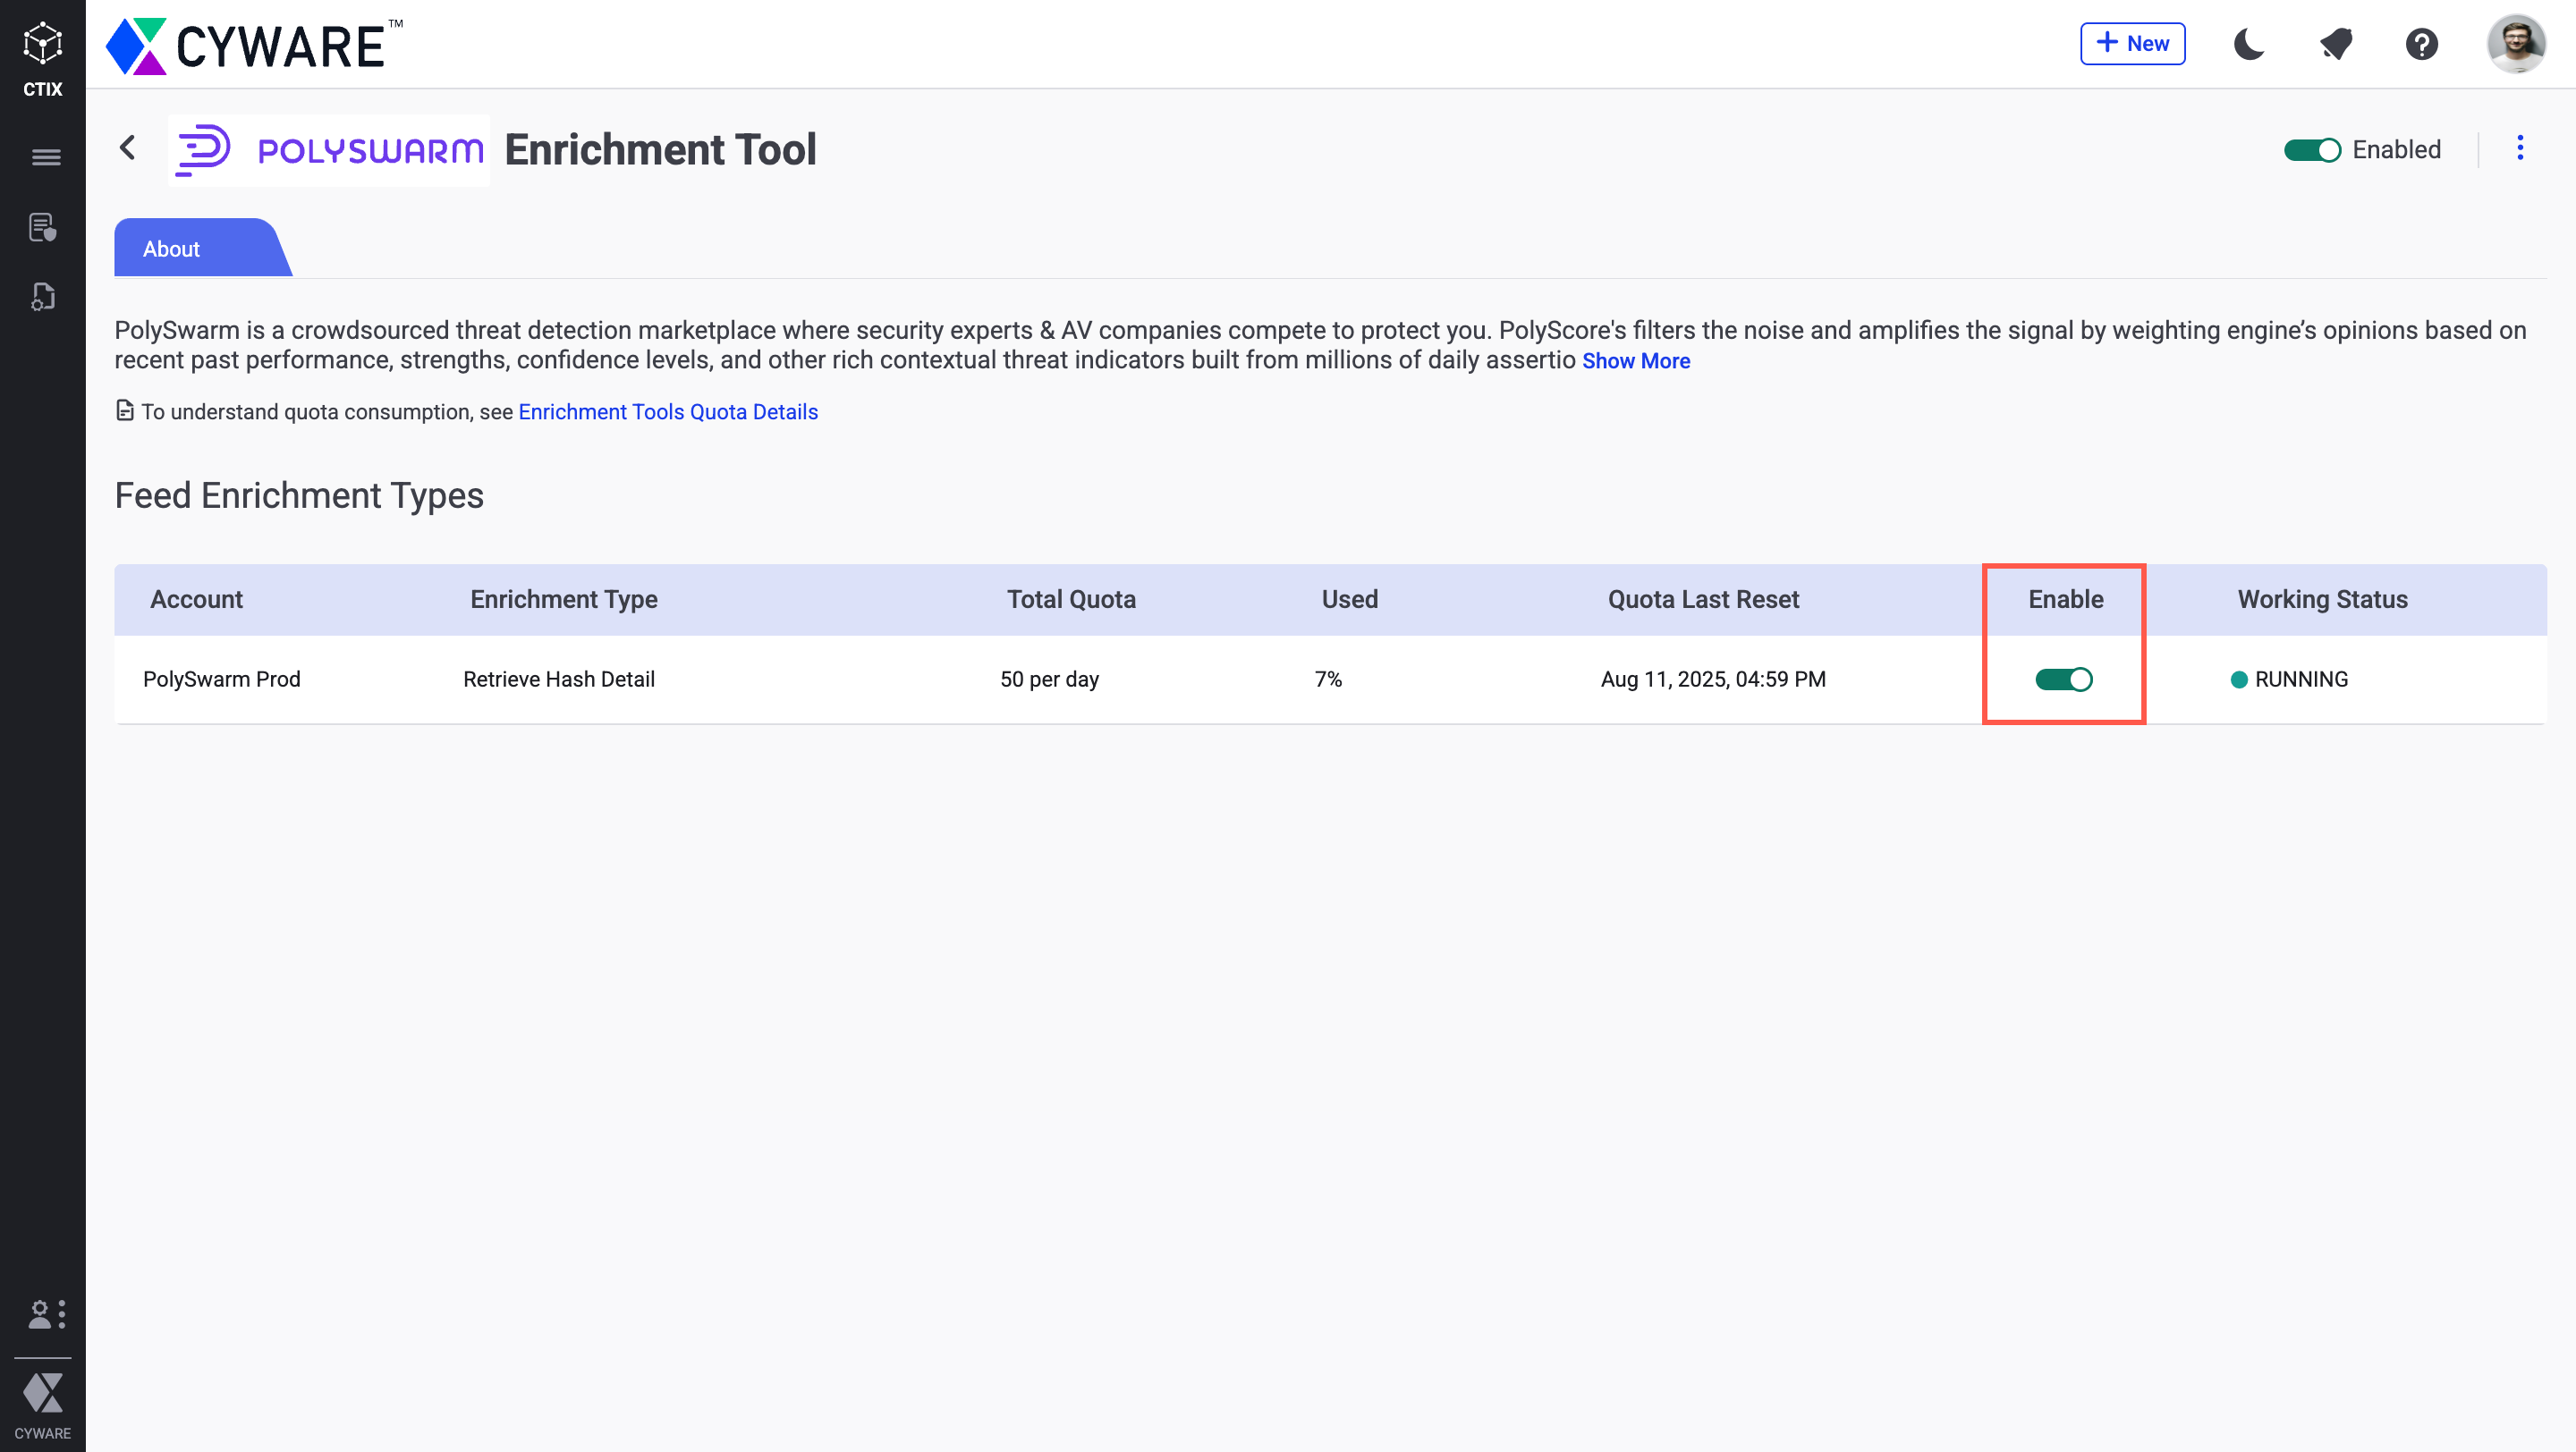Viewport: 2576px width, 1452px height.
Task: Open the announcements megaphone icon
Action: pyautogui.click(x=2335, y=44)
